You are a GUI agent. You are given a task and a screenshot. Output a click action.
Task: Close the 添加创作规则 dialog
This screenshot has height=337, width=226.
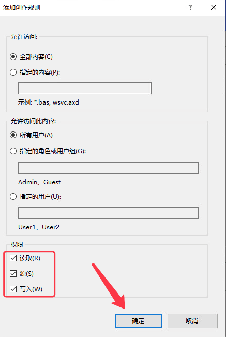(x=214, y=8)
